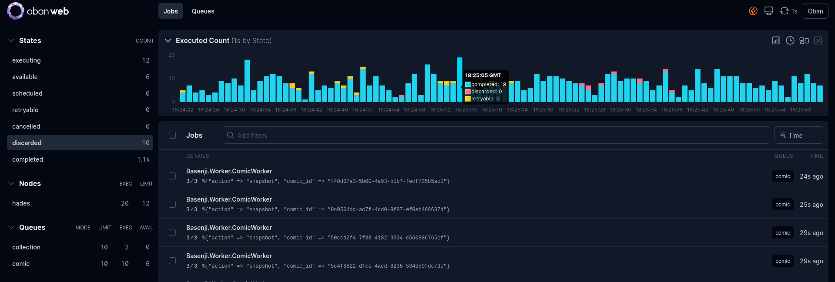The width and height of the screenshot is (835, 282).
Task: Click the chart period clock icon
Action: click(790, 40)
